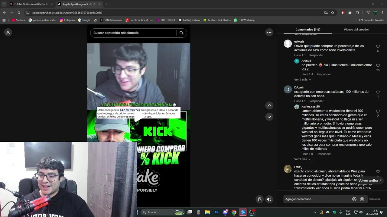The image size is (387, 217).
Task: Go to next video with down arrow
Action: pos(269,117)
